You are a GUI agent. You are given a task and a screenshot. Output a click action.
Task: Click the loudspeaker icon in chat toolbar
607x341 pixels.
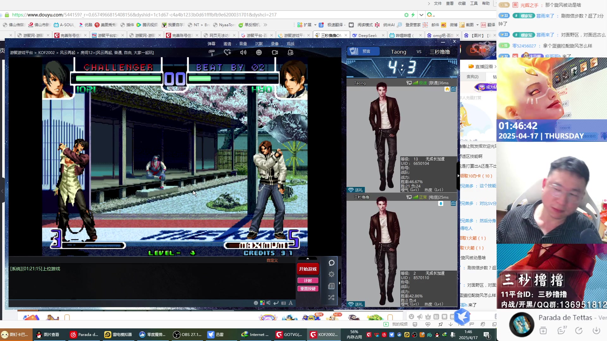tap(268, 303)
